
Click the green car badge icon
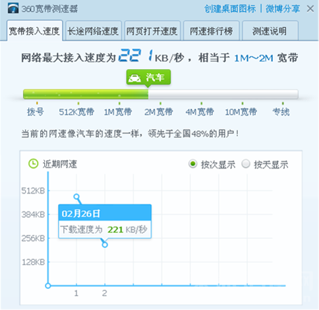point(134,78)
